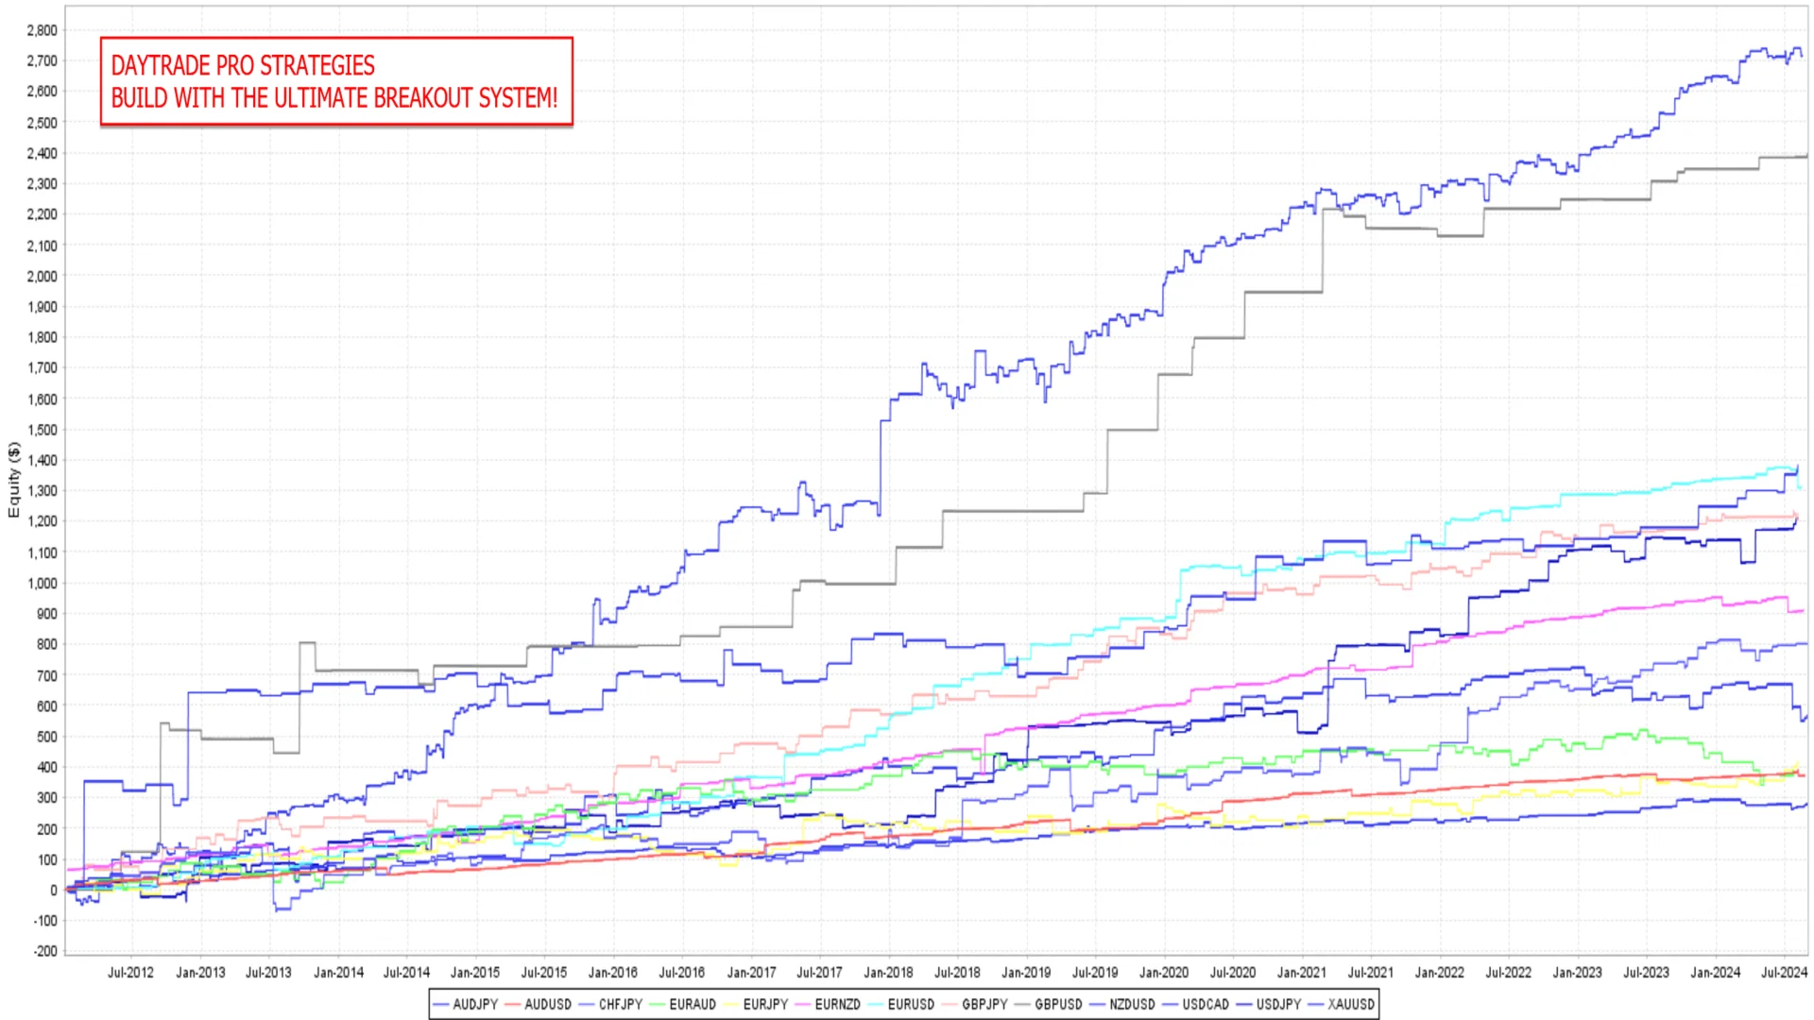This screenshot has width=1814, height=1020.
Task: Click the AUDJPY legend entry
Action: (x=466, y=1004)
